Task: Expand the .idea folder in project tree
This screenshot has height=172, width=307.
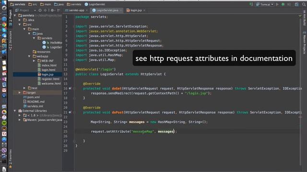Action: point(20,20)
